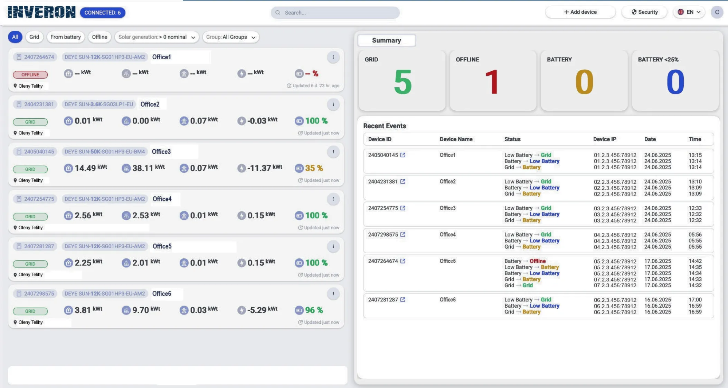Click the Security button
728x388 pixels.
pyautogui.click(x=644, y=12)
